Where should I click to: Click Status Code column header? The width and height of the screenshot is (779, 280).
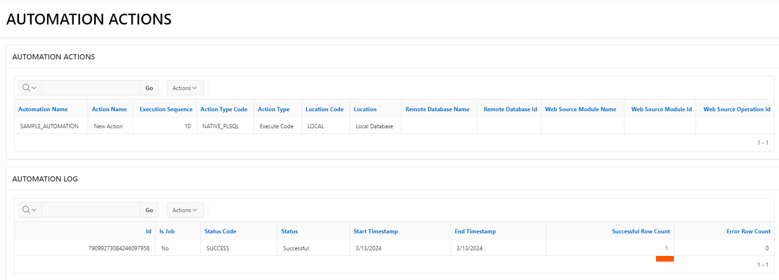(220, 231)
